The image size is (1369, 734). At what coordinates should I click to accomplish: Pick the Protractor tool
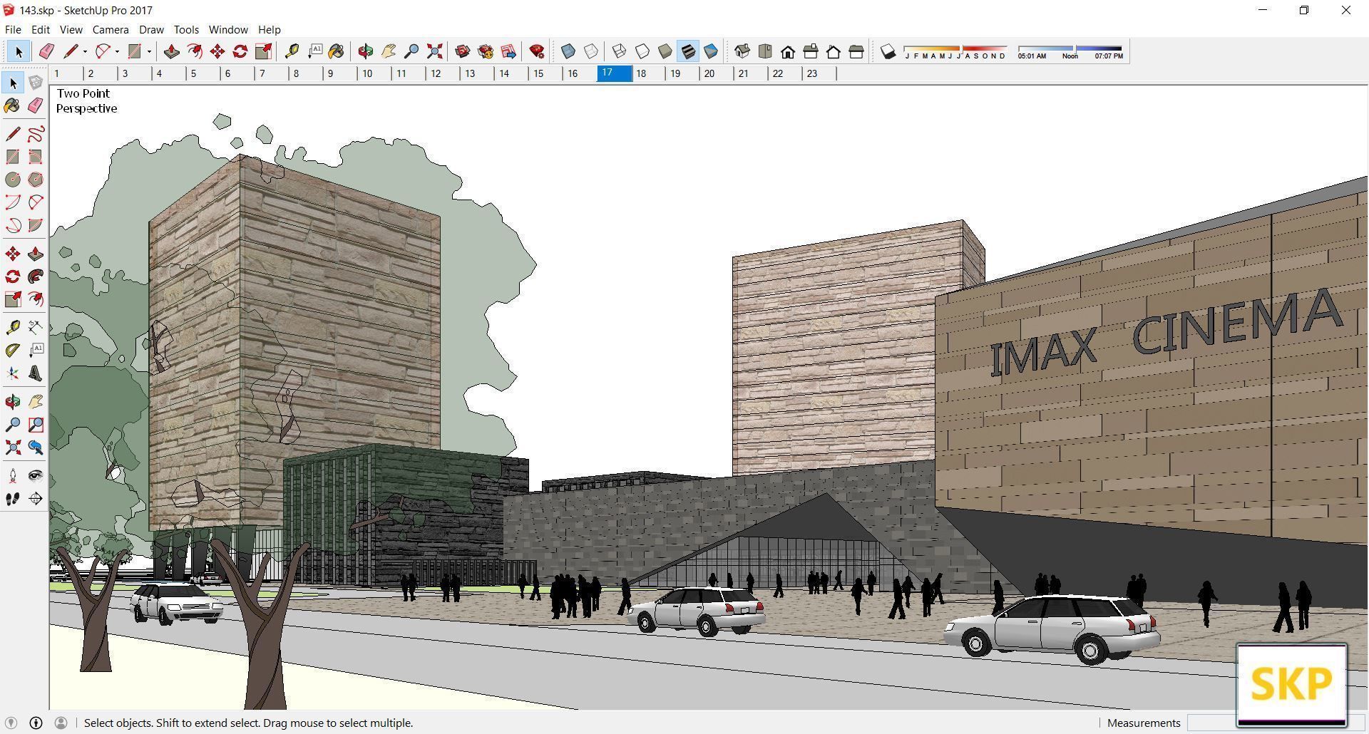[x=13, y=351]
